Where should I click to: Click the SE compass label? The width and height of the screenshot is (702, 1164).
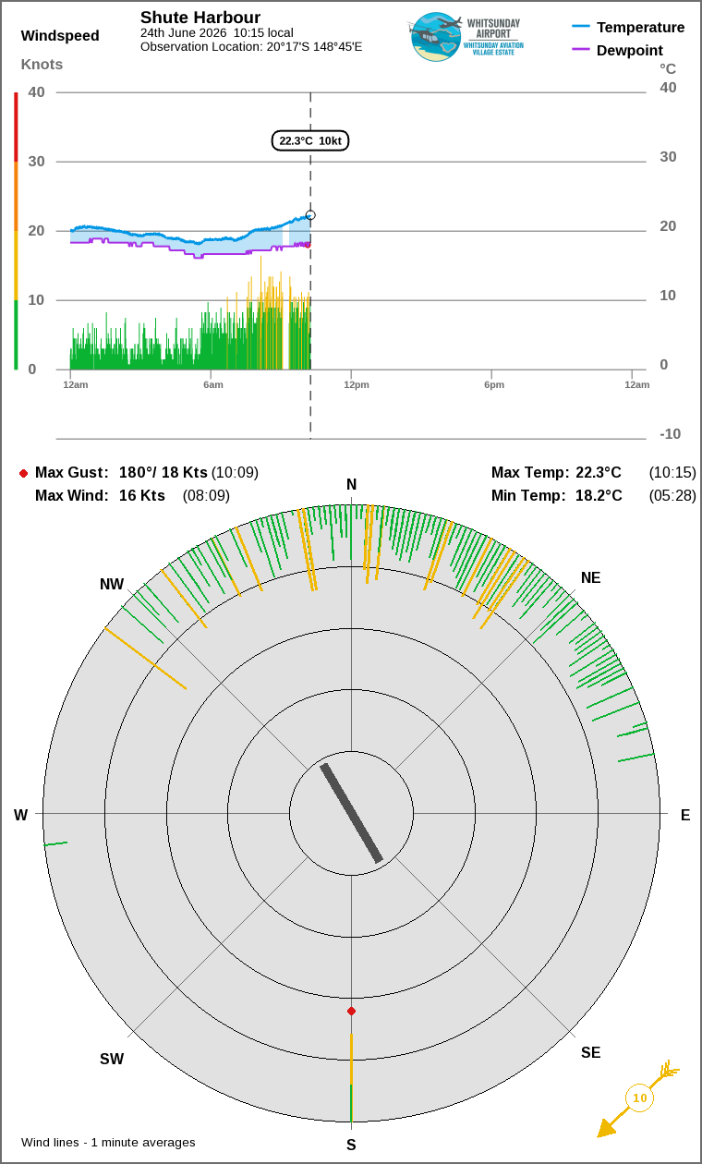pos(591,1052)
